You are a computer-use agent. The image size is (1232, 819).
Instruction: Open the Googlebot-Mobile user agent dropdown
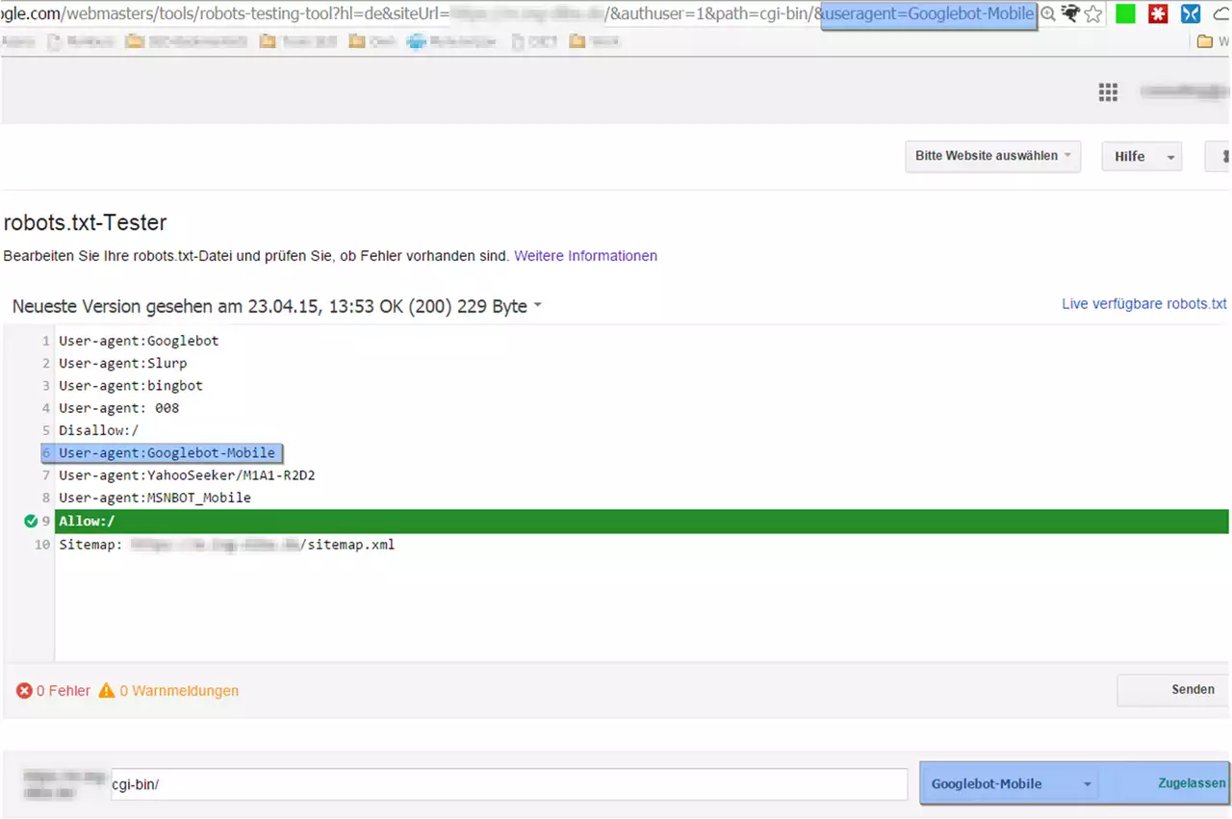point(1011,784)
